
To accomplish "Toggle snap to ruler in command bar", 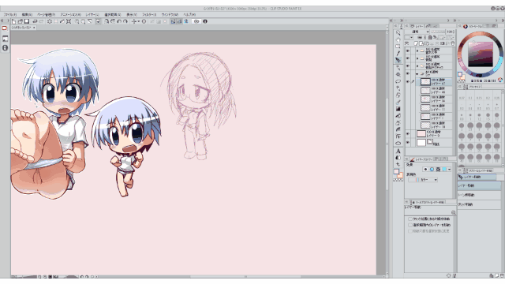I will [x=173, y=21].
